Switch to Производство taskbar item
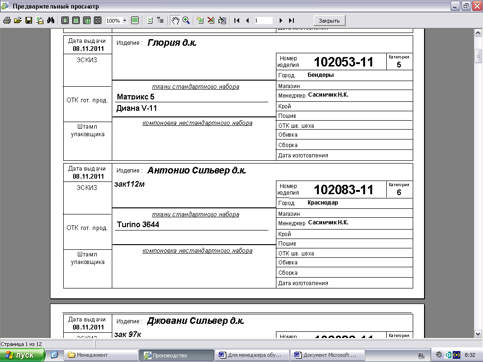483x362 pixels. (176, 355)
